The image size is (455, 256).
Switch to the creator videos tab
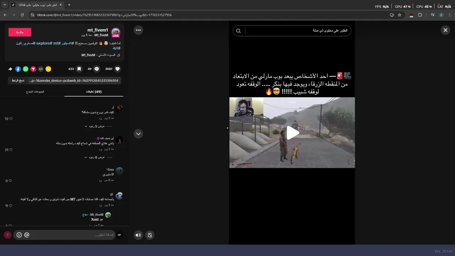pos(35,91)
